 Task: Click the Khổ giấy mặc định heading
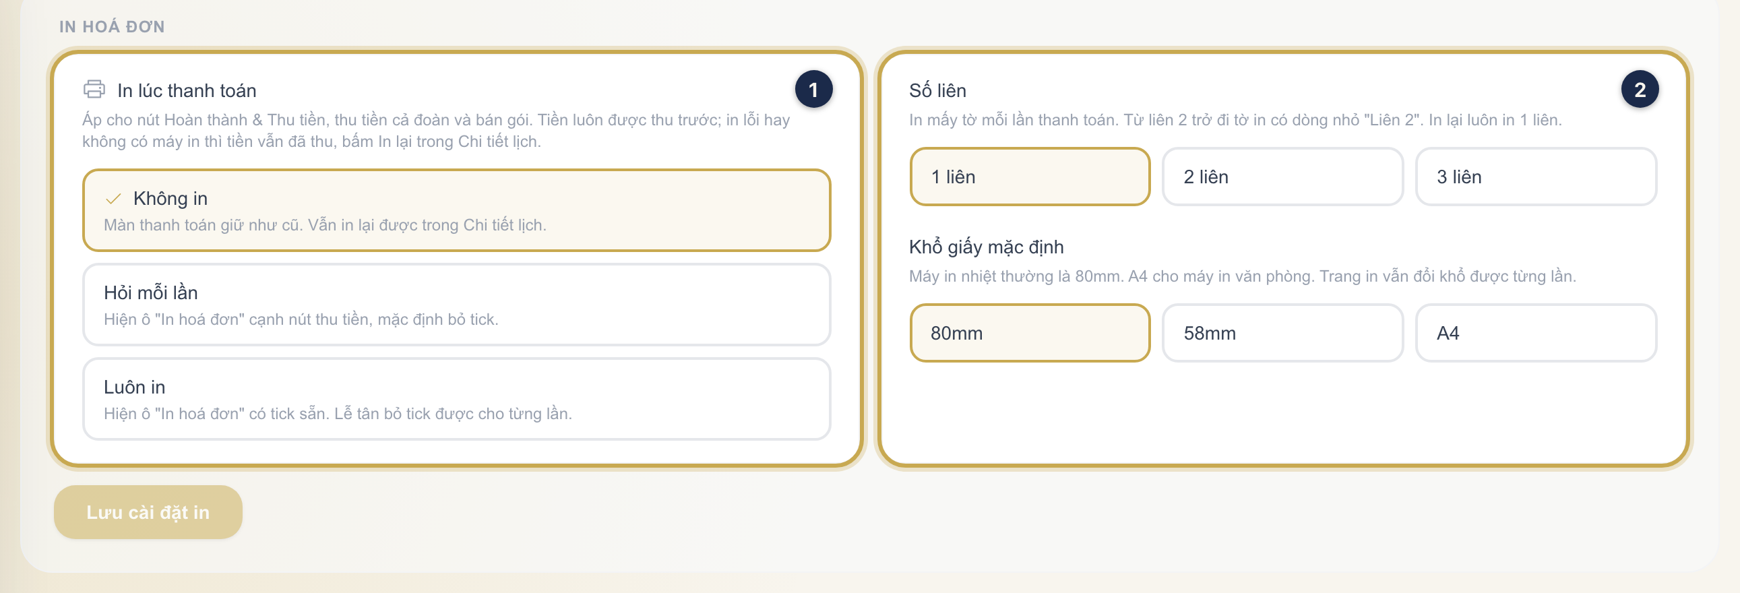tap(985, 247)
